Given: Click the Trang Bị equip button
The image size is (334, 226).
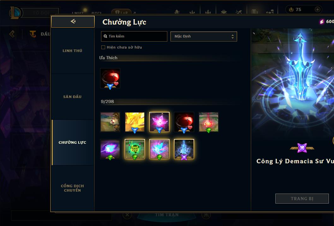Looking at the screenshot, I should point(302,199).
